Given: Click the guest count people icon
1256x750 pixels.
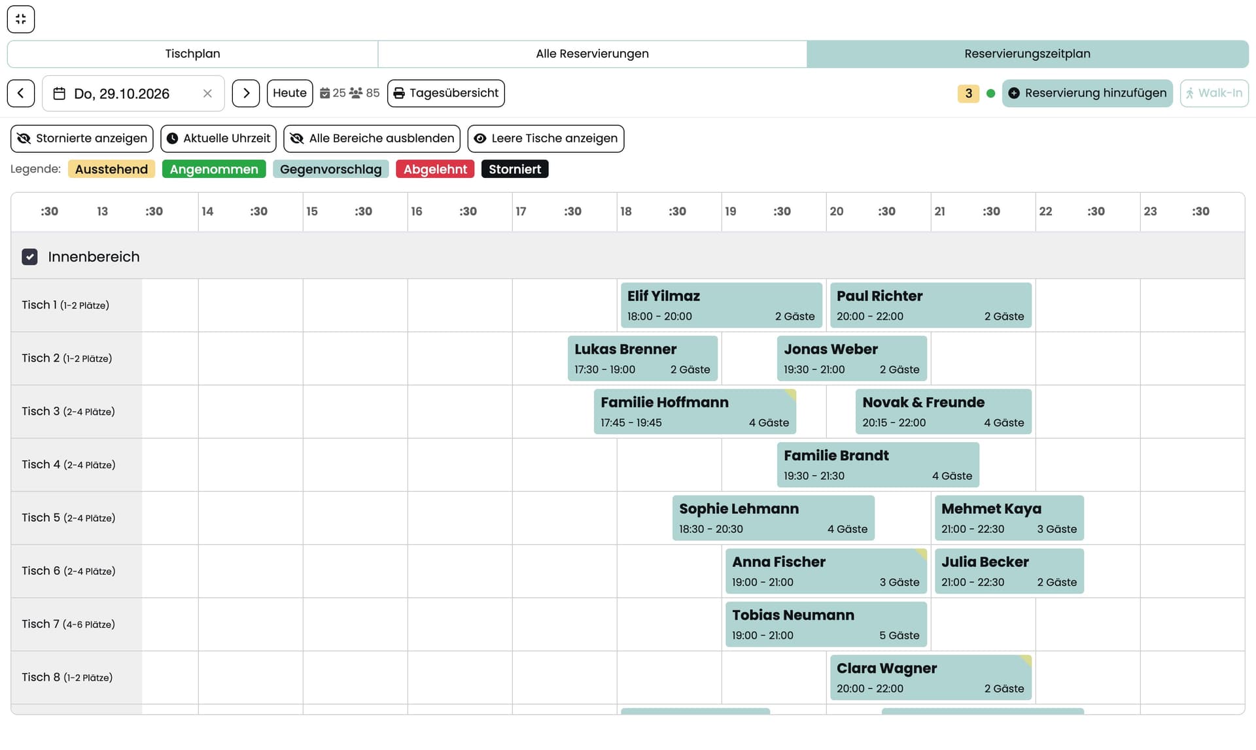Looking at the screenshot, I should point(356,94).
